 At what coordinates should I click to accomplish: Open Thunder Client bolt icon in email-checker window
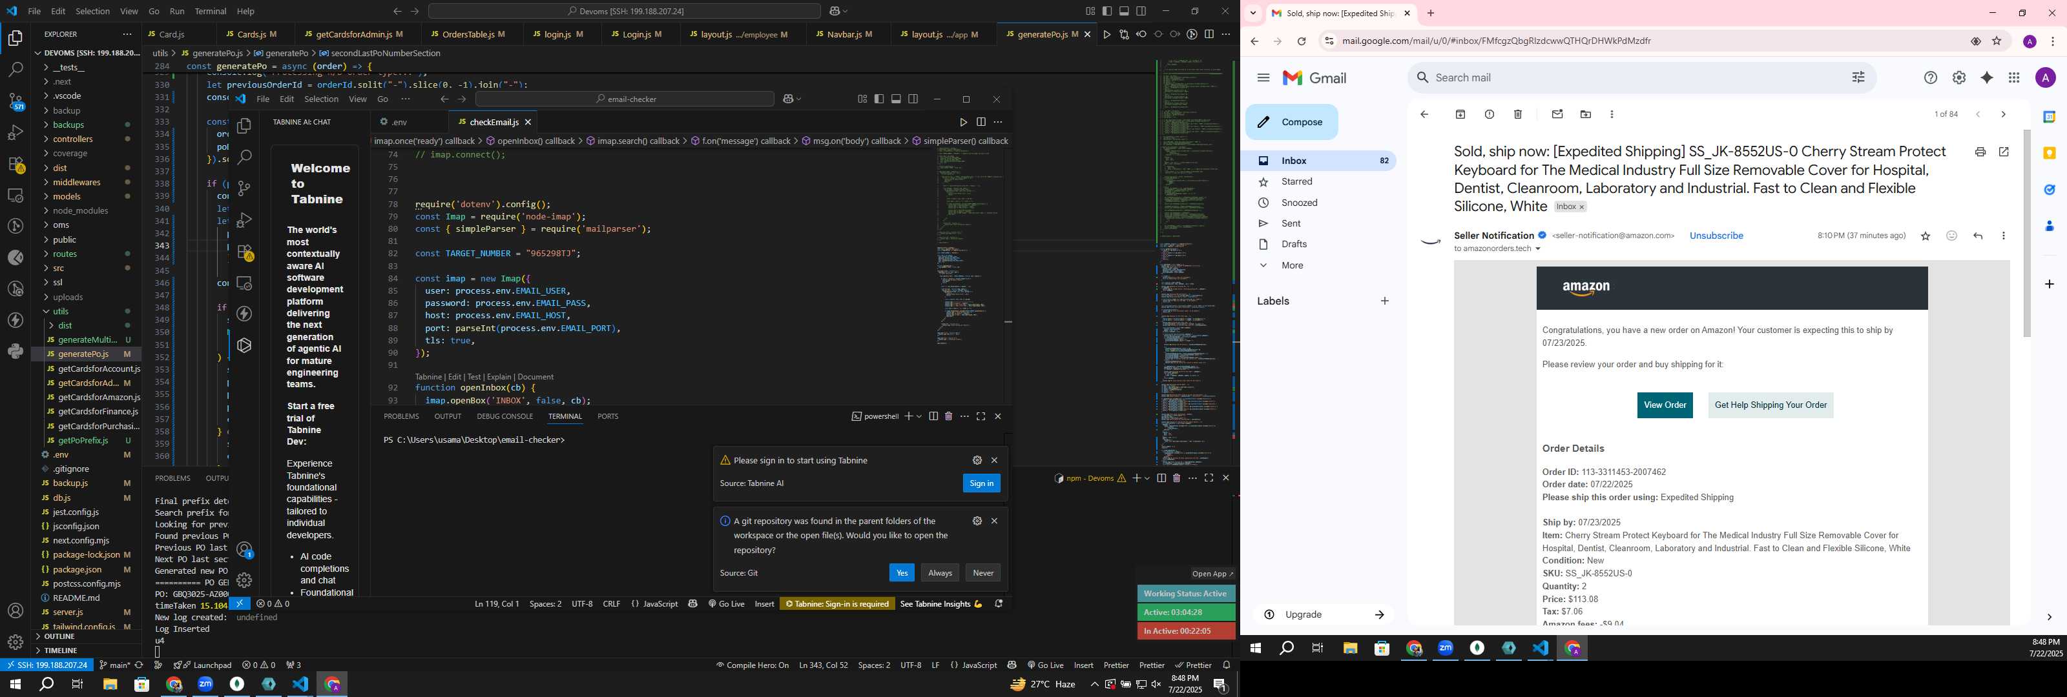[245, 314]
